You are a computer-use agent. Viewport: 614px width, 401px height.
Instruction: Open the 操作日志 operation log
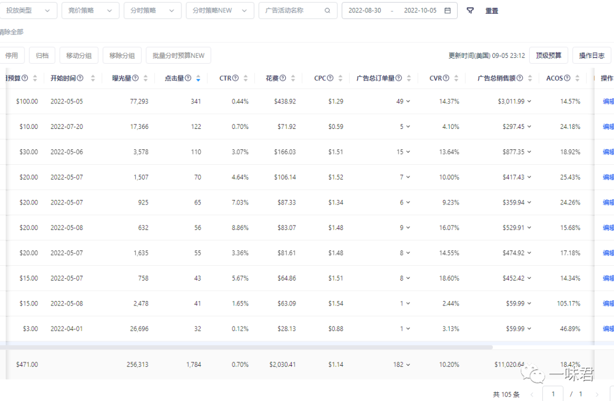pos(591,56)
